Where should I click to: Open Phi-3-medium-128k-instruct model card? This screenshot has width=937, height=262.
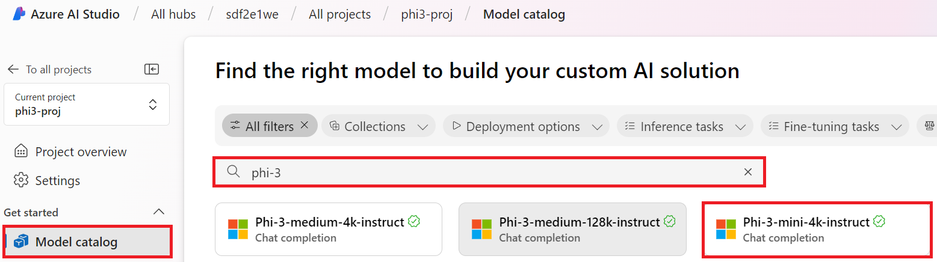click(572, 229)
